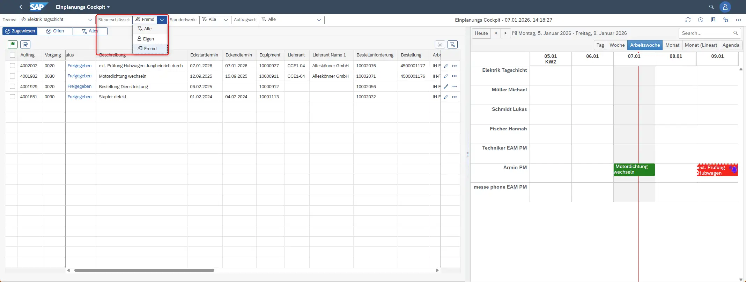Go back using the header back arrow
Screen dimensions: 746x282
tap(21, 7)
